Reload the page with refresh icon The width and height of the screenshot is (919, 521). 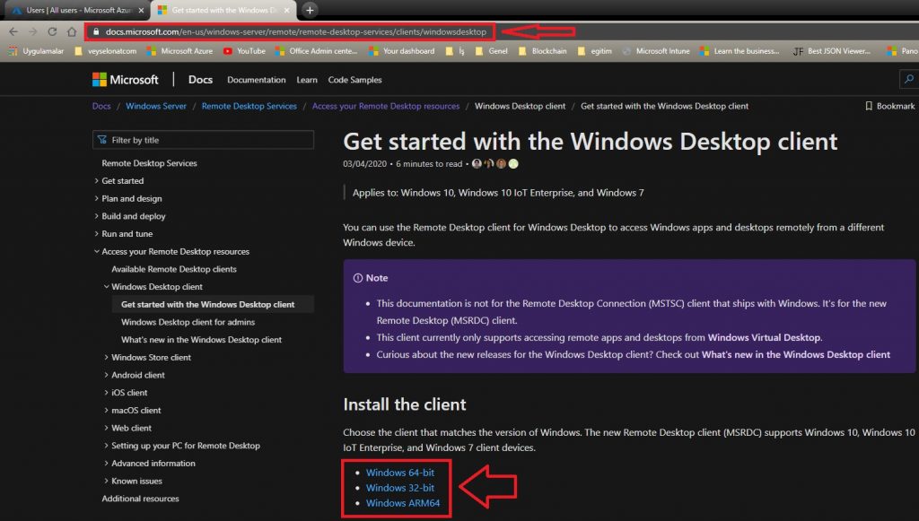tap(52, 31)
